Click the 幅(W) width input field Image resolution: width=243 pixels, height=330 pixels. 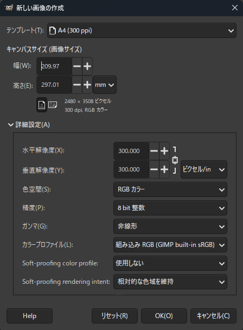(x=54, y=66)
